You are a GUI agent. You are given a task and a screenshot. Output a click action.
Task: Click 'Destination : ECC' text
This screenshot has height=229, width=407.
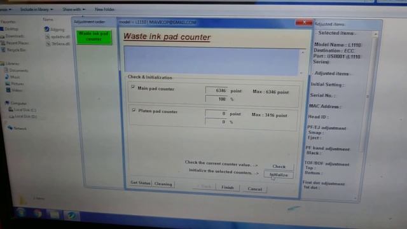[334, 51]
